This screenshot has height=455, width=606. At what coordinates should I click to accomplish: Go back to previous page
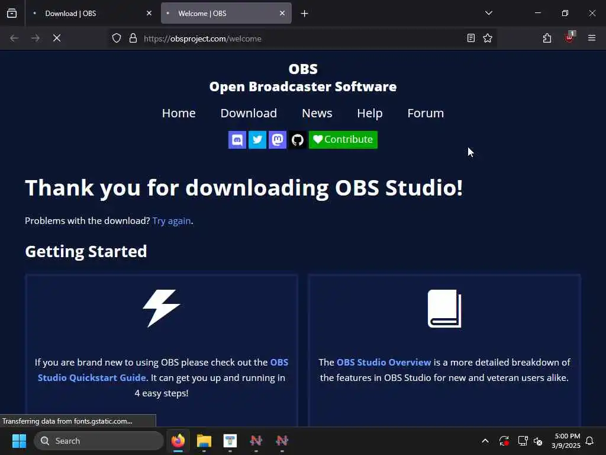[14, 38]
